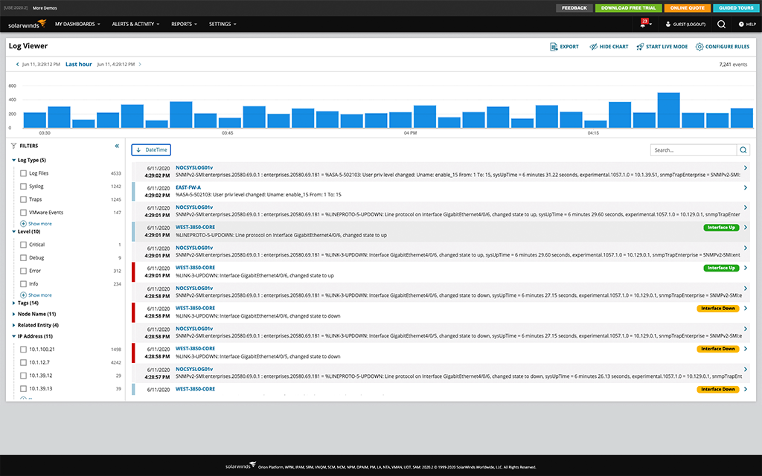This screenshot has width=762, height=476.
Task: Open the Settings dropdown menu
Action: tap(222, 24)
